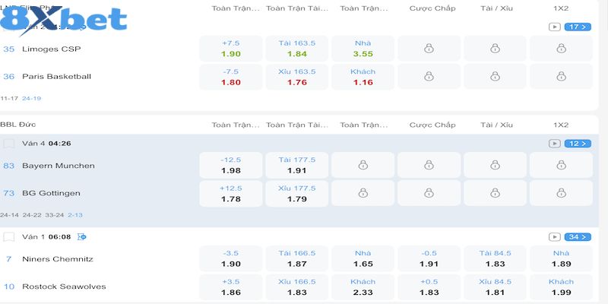This screenshot has width=608, height=304.
Task: Click the 24-19 quarter score for Limoges match
Action: pyautogui.click(x=31, y=99)
